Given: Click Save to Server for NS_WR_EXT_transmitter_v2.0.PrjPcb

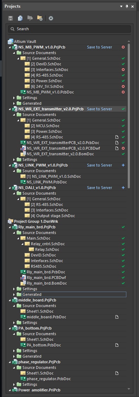Looking at the screenshot, I should click(99, 109).
